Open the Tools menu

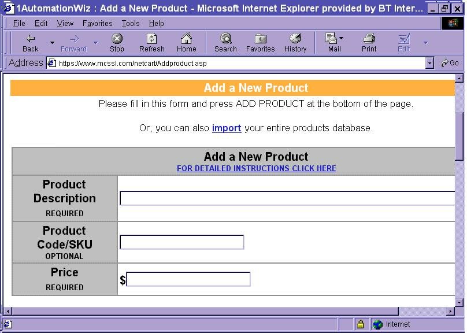[x=130, y=24]
